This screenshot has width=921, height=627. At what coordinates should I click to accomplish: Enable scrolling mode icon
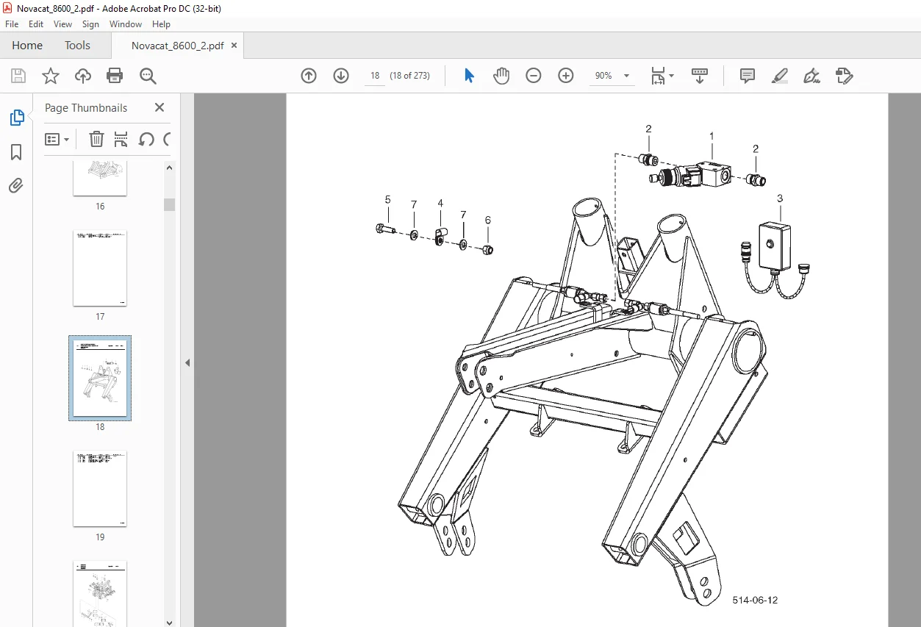pyautogui.click(x=700, y=76)
